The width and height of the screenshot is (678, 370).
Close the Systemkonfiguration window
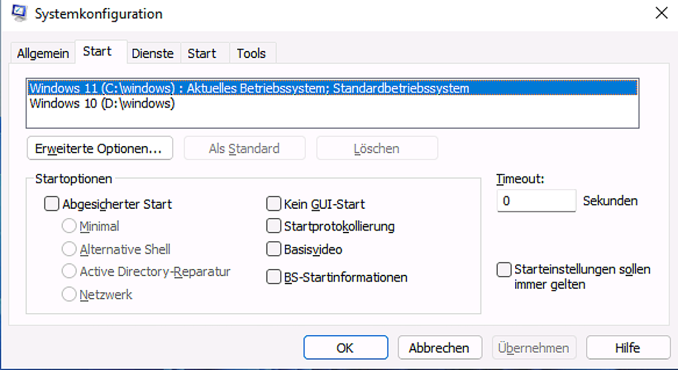point(661,13)
